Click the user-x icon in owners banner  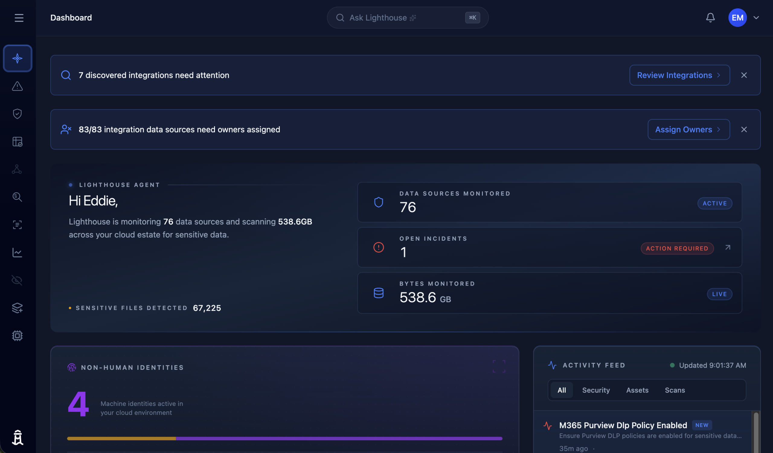point(66,129)
